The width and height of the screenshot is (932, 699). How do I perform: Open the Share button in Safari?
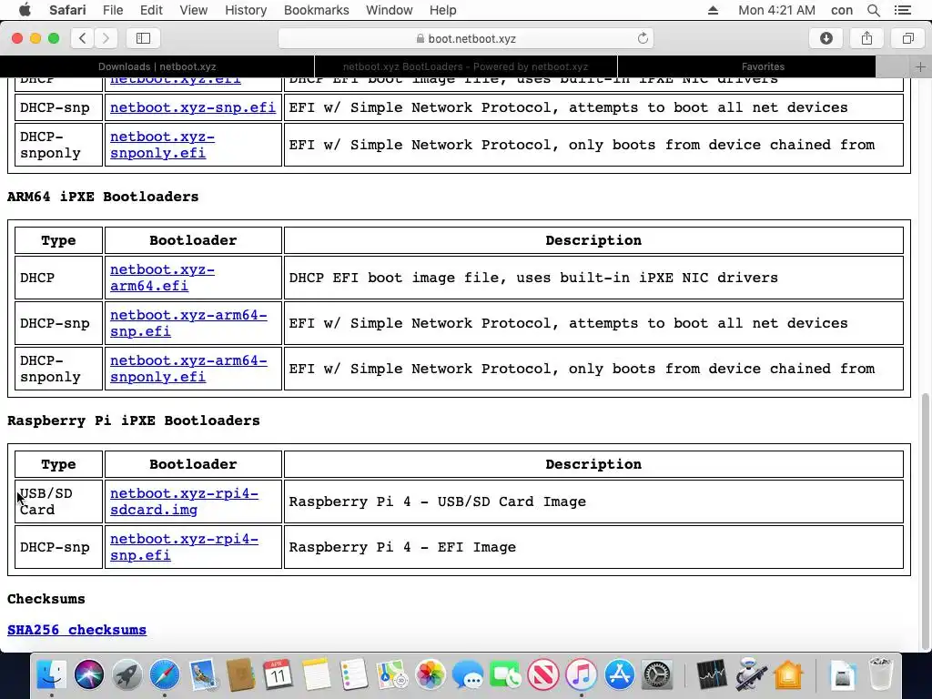(x=866, y=38)
